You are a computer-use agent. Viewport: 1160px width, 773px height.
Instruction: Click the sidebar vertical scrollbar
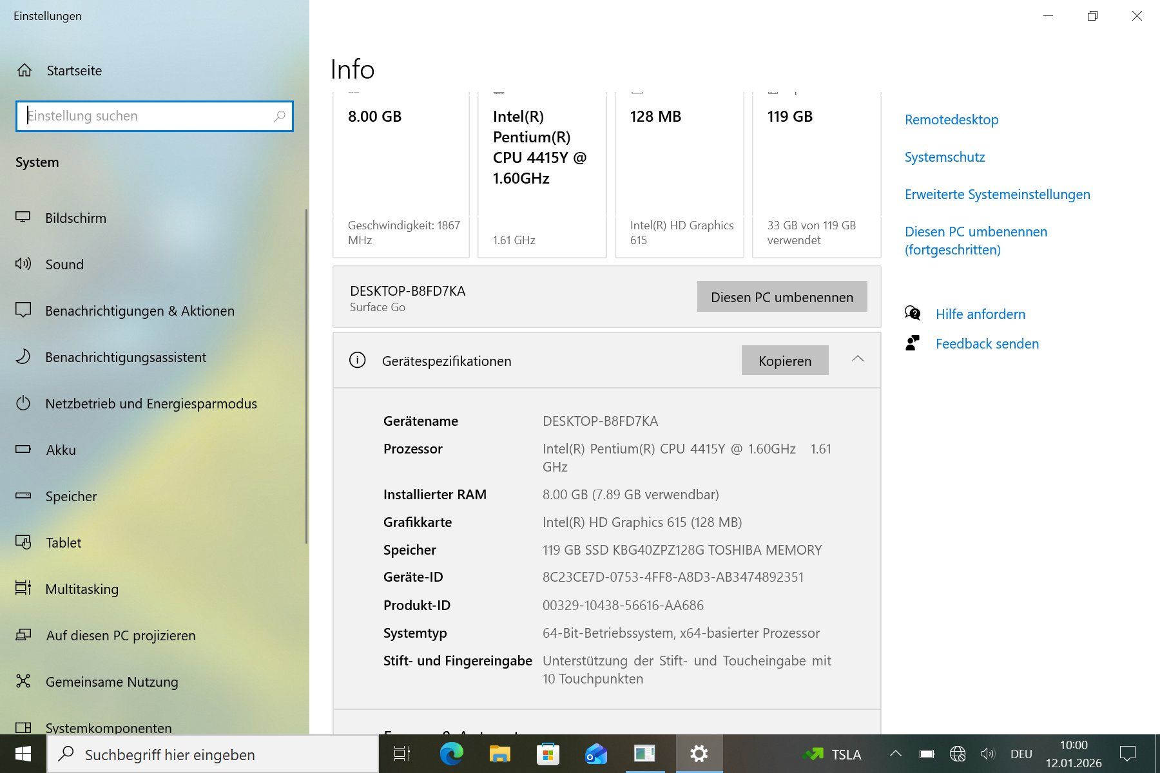click(x=306, y=376)
